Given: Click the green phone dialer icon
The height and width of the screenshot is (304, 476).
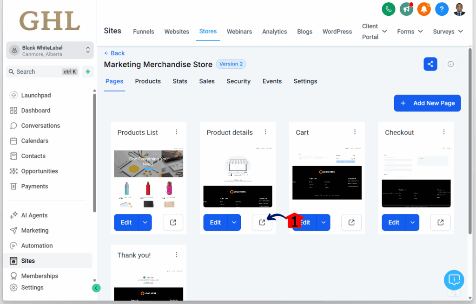Looking at the screenshot, I should 388,9.
